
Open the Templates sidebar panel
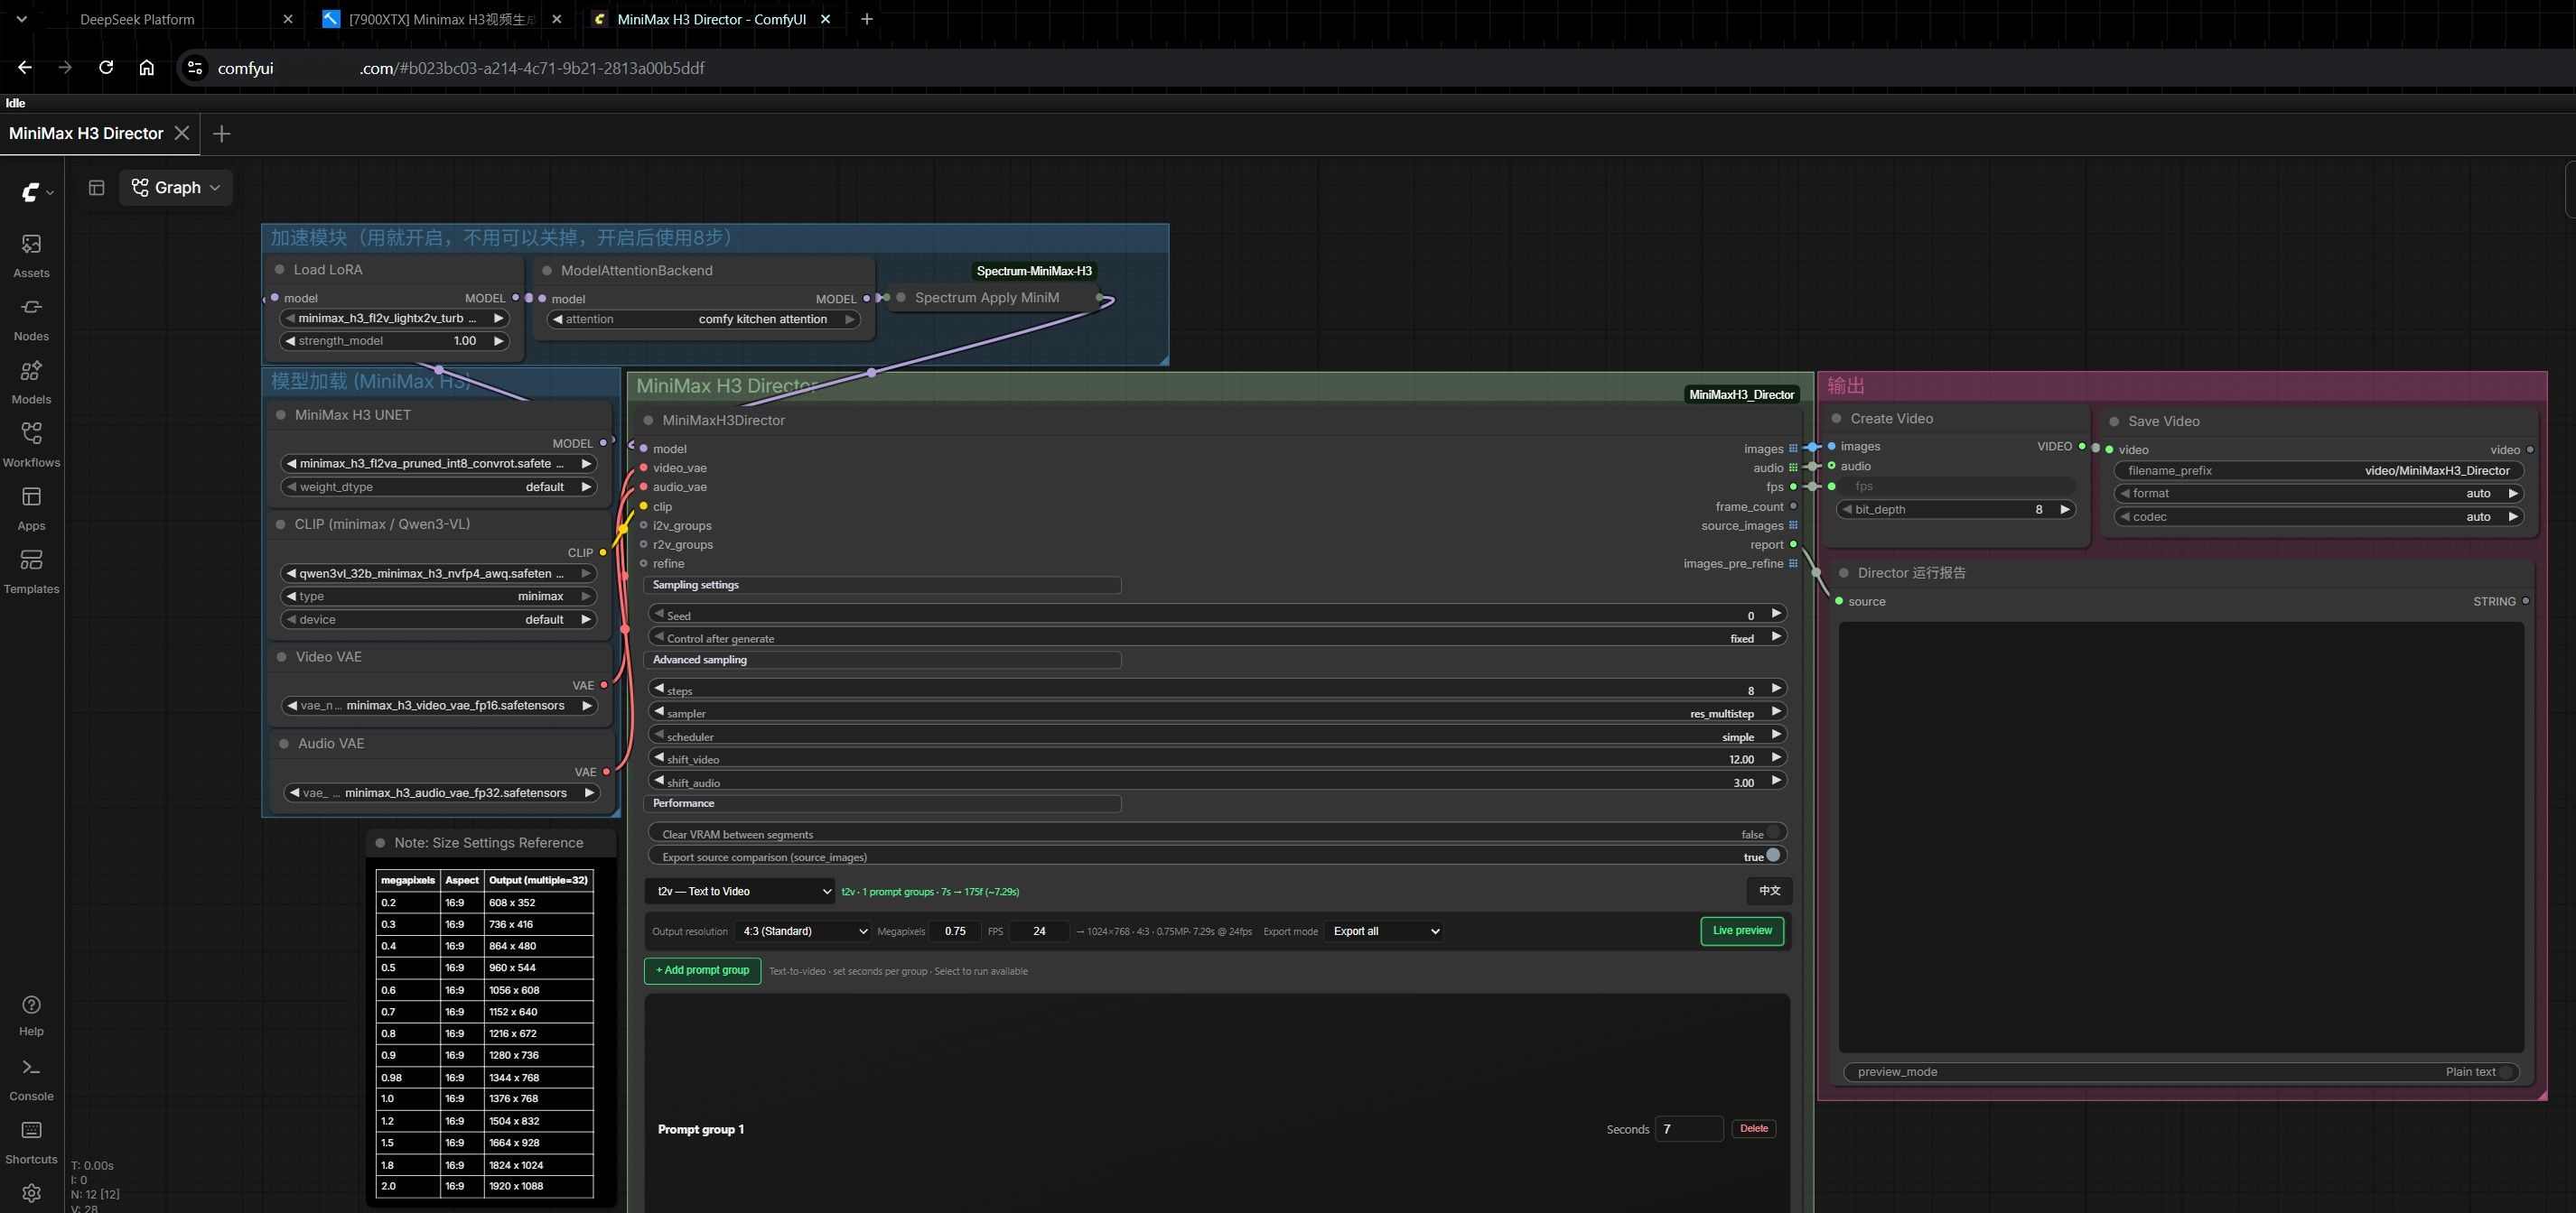(x=31, y=570)
